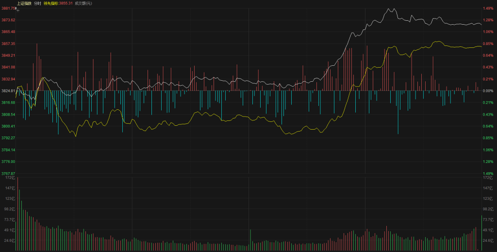This screenshot has height=252, width=497.
Task: Open the 成交额(元) turnover label
Action: [x=83, y=3]
